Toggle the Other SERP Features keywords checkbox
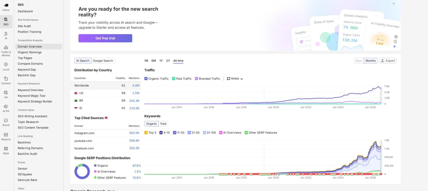The height and width of the screenshot is (191, 428). (x=246, y=133)
